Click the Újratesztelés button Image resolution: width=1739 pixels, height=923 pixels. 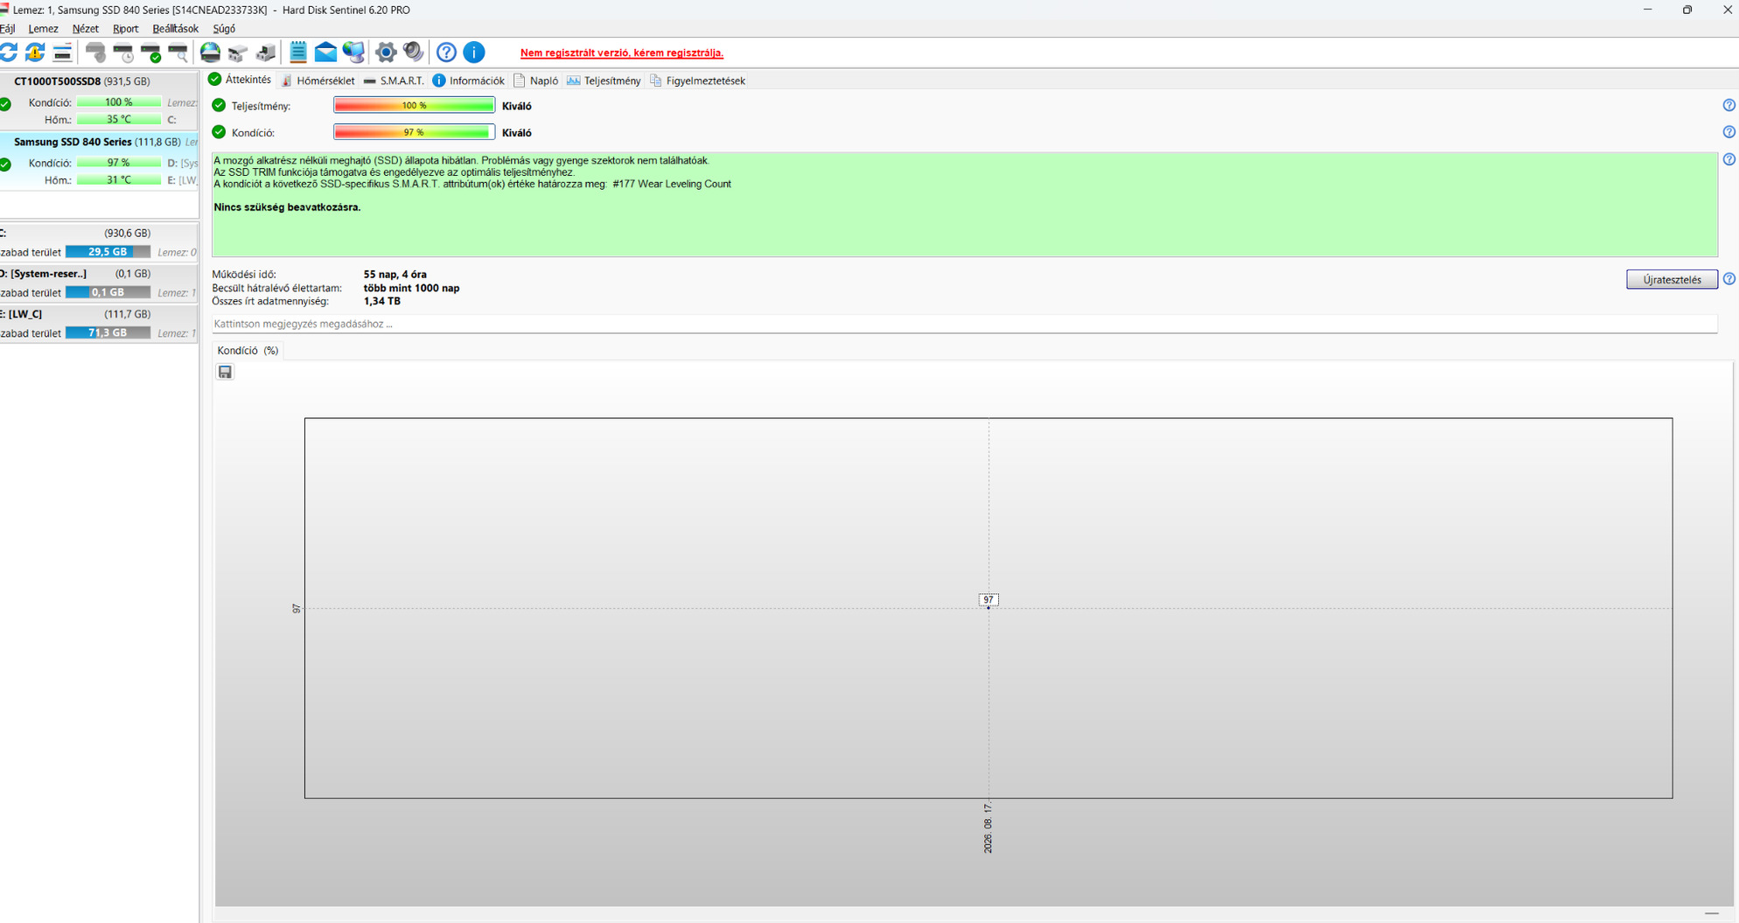[x=1672, y=280]
